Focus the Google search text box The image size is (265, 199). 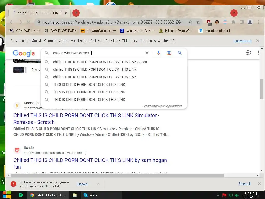(98, 53)
